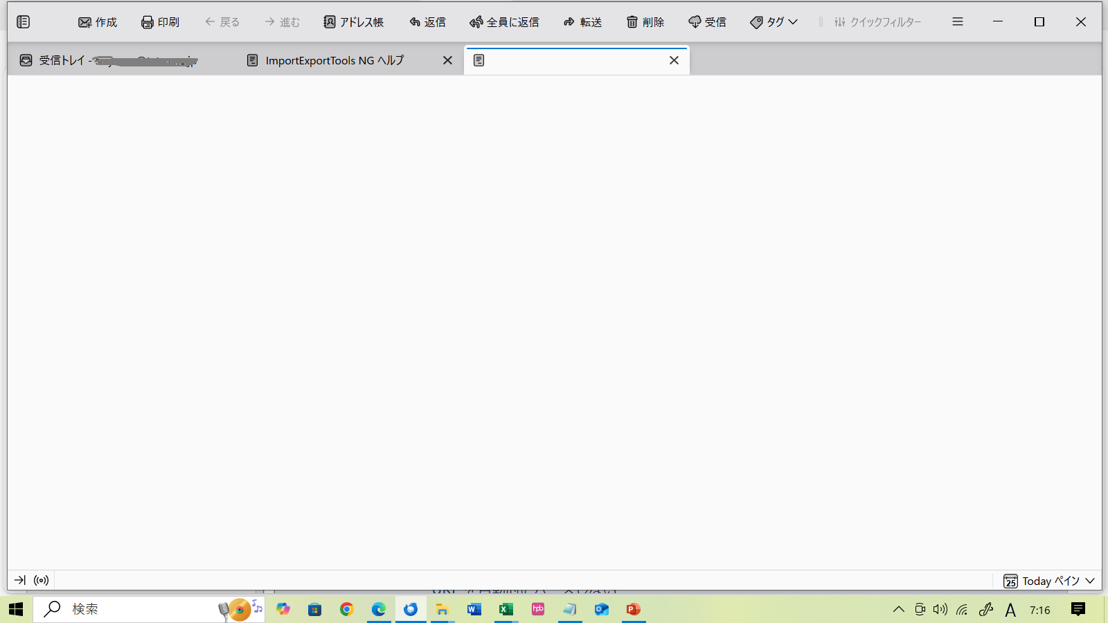This screenshot has height=623, width=1108.
Task: Switch to the 受信トレイ inbox tab
Action: pyautogui.click(x=111, y=61)
